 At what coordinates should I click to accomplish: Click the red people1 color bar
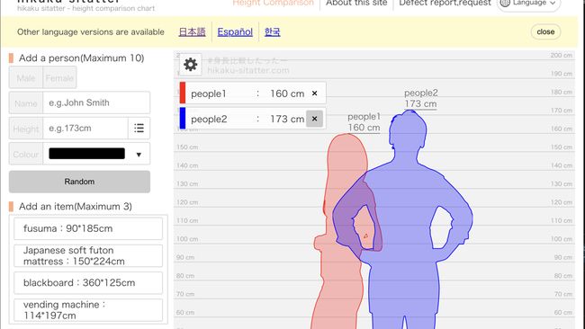(x=183, y=93)
